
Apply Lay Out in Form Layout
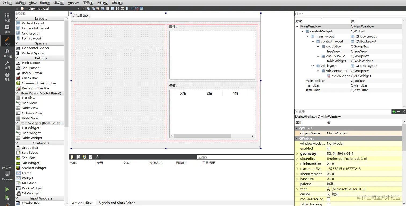point(127,9)
